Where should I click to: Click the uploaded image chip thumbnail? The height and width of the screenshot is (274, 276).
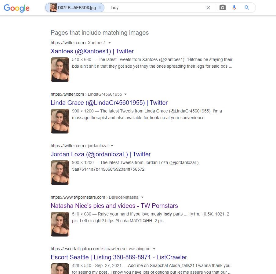tap(53, 8)
